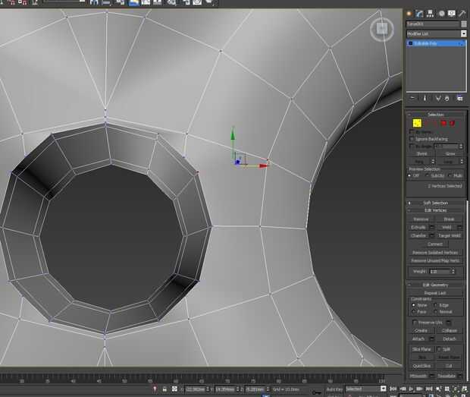
Task: Enable Ignore Backfacing checkbox
Action: coord(411,139)
